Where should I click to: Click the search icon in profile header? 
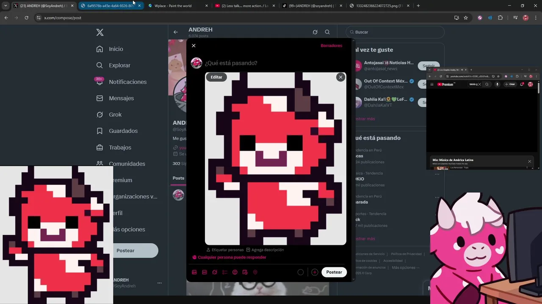327,32
